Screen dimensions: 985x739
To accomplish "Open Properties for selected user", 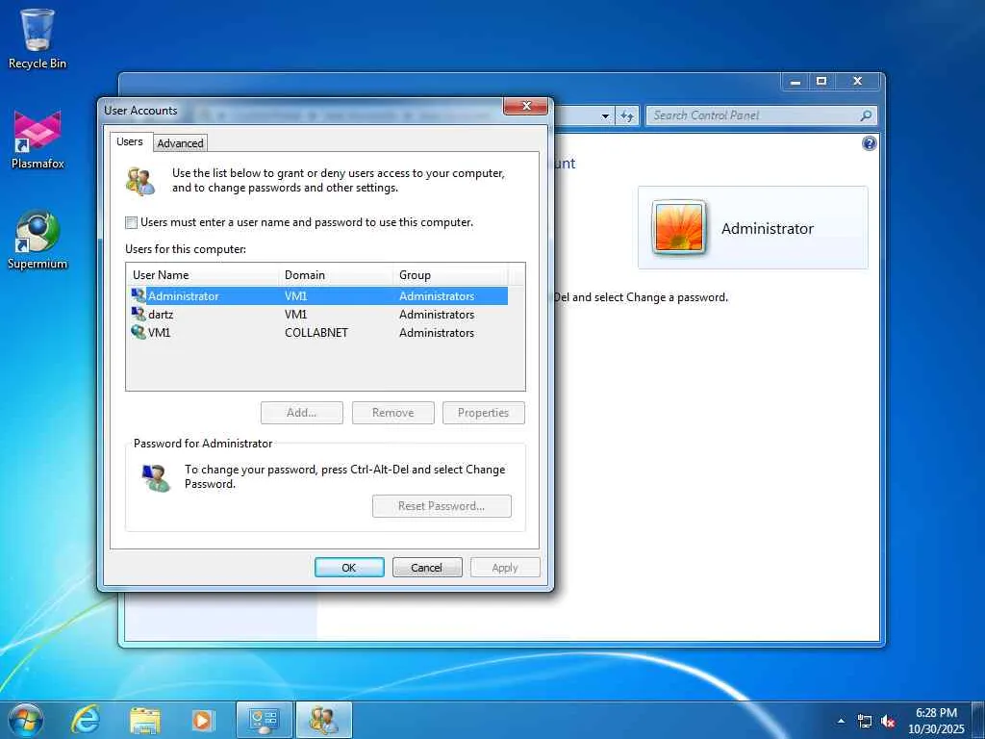I will pyautogui.click(x=483, y=413).
